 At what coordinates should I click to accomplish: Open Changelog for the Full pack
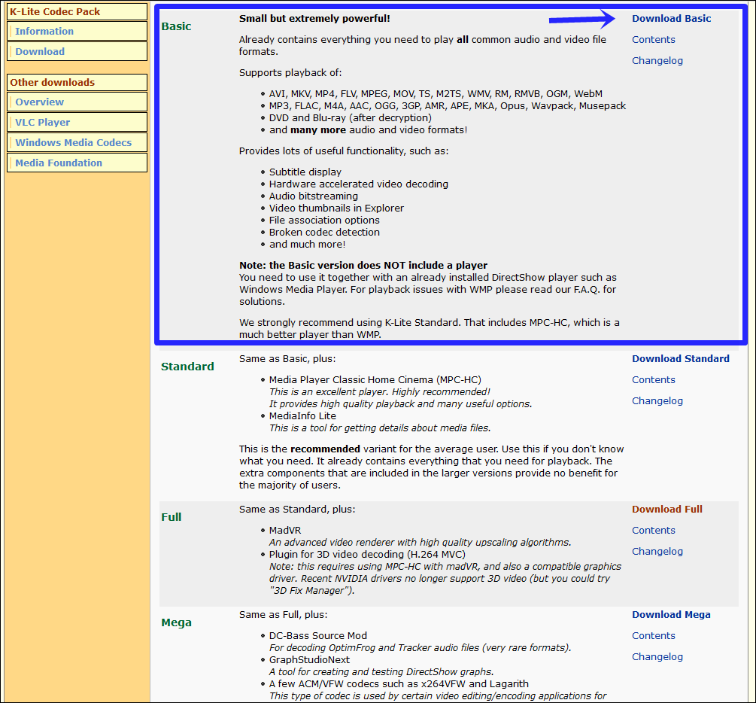(657, 552)
